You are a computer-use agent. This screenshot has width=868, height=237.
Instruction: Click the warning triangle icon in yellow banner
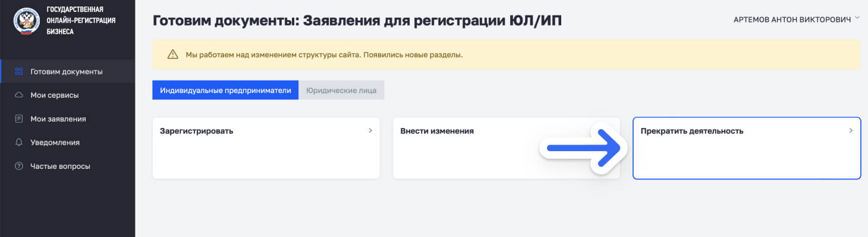(173, 55)
